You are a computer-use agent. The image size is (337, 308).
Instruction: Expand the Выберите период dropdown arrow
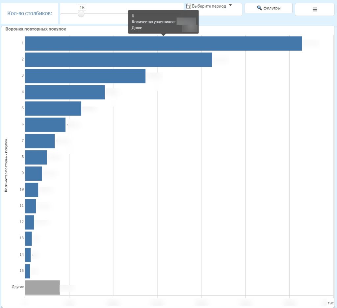[230, 6]
